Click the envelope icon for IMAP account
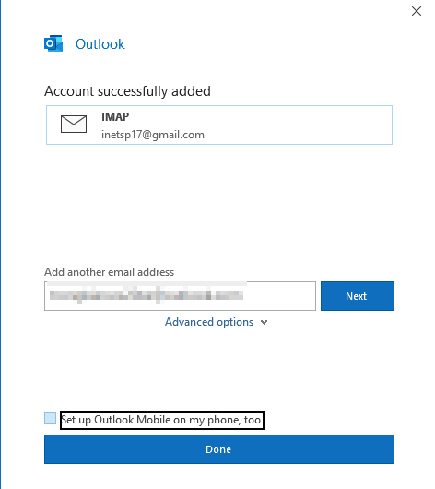 [x=74, y=125]
